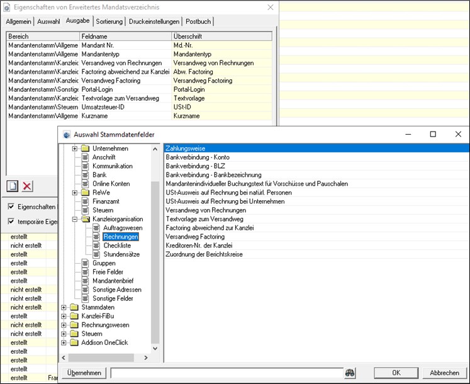Open the Sortierung tab
470x384 pixels.
coord(109,21)
